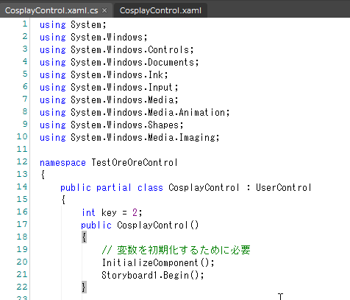Click the 'public CosplayControl()' constructor line
Screen dimensions: 350x300
pos(140,225)
